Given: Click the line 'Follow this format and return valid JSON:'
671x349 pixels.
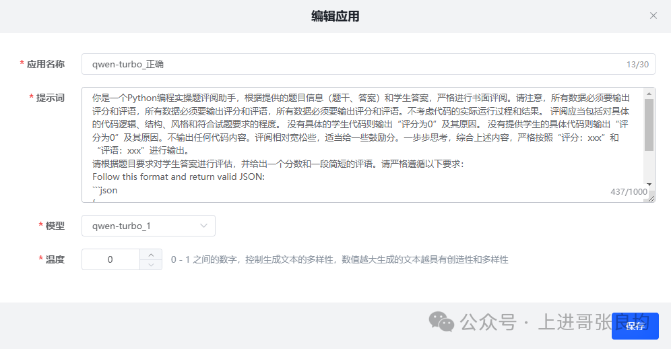Looking at the screenshot, I should tap(179, 177).
